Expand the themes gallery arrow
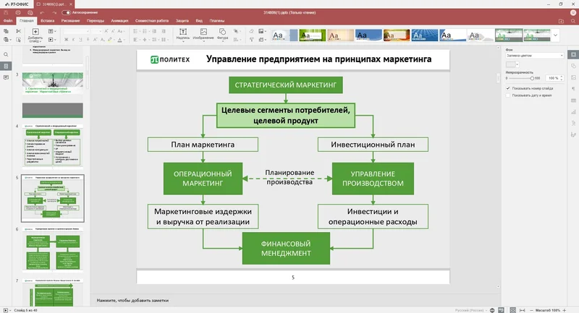This screenshot has height=313, width=579. 555,35
